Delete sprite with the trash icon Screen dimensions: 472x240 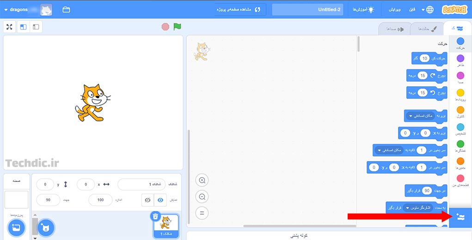point(155,216)
